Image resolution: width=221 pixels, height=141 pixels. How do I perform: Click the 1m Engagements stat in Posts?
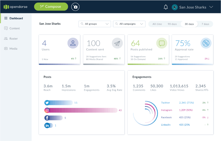click(x=92, y=88)
